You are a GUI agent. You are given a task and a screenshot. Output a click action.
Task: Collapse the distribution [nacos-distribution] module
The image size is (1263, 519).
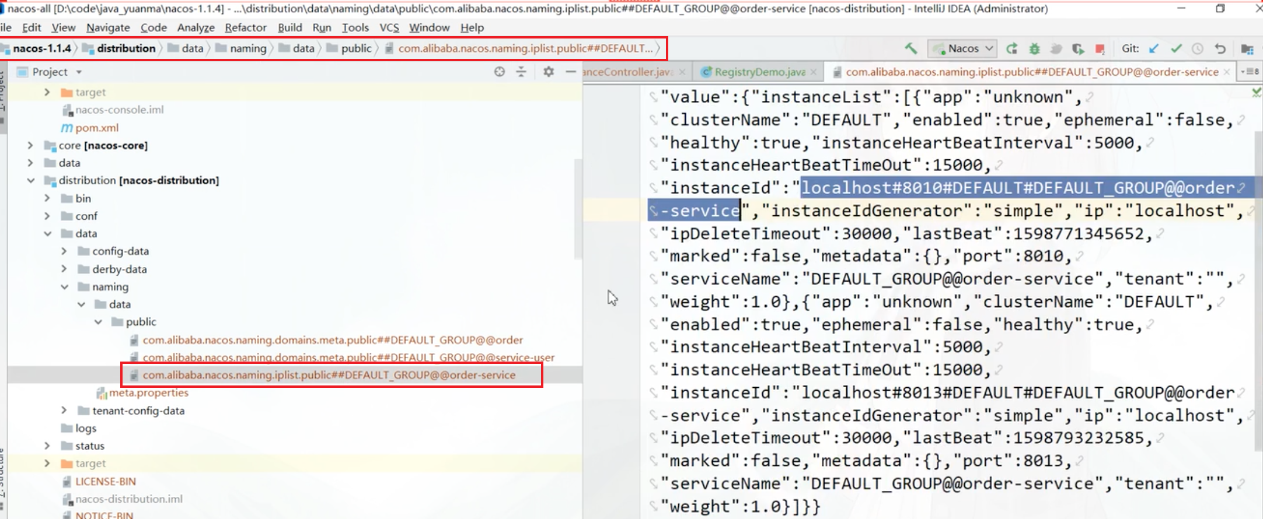[x=30, y=181]
